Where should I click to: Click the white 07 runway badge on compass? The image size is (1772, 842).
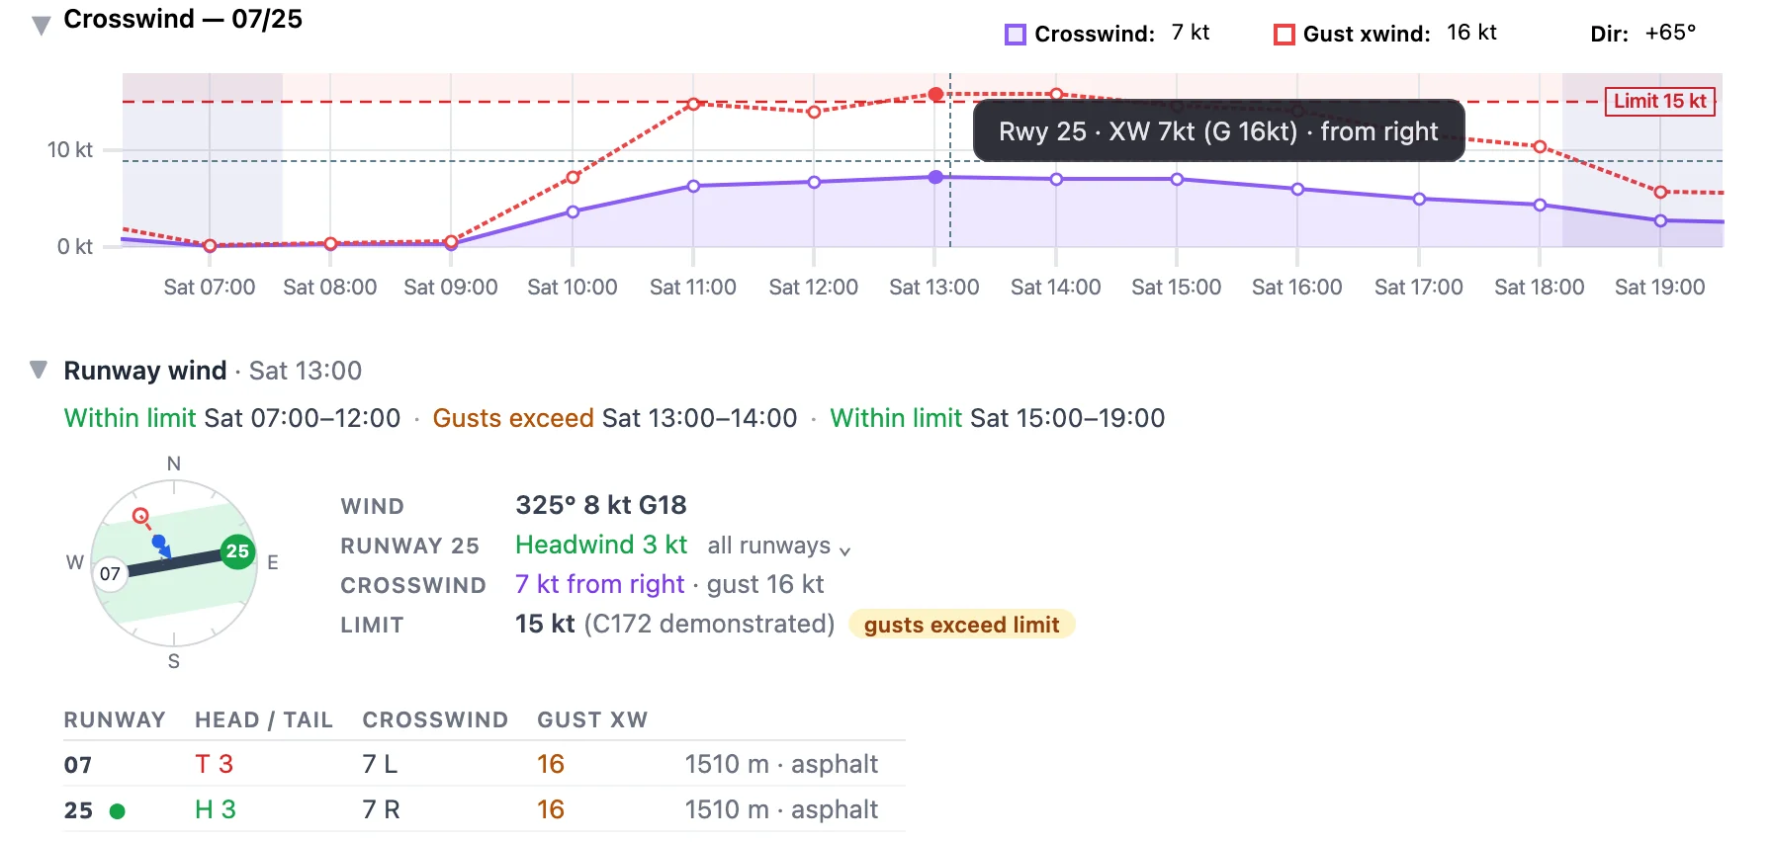[110, 574]
